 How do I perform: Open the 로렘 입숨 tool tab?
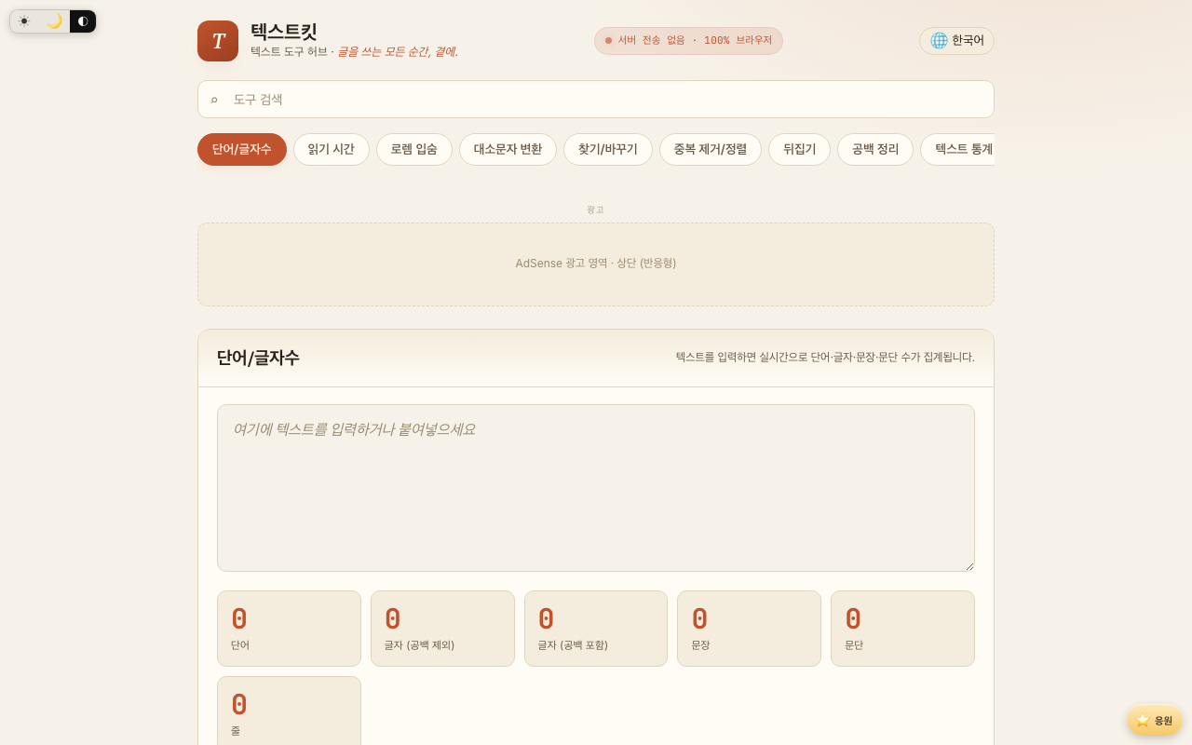(414, 149)
